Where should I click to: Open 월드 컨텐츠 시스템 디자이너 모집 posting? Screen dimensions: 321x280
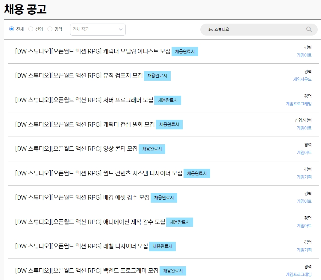[x=99, y=173]
